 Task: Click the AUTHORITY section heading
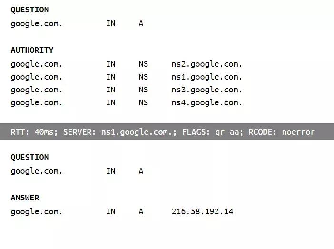pyautogui.click(x=32, y=50)
